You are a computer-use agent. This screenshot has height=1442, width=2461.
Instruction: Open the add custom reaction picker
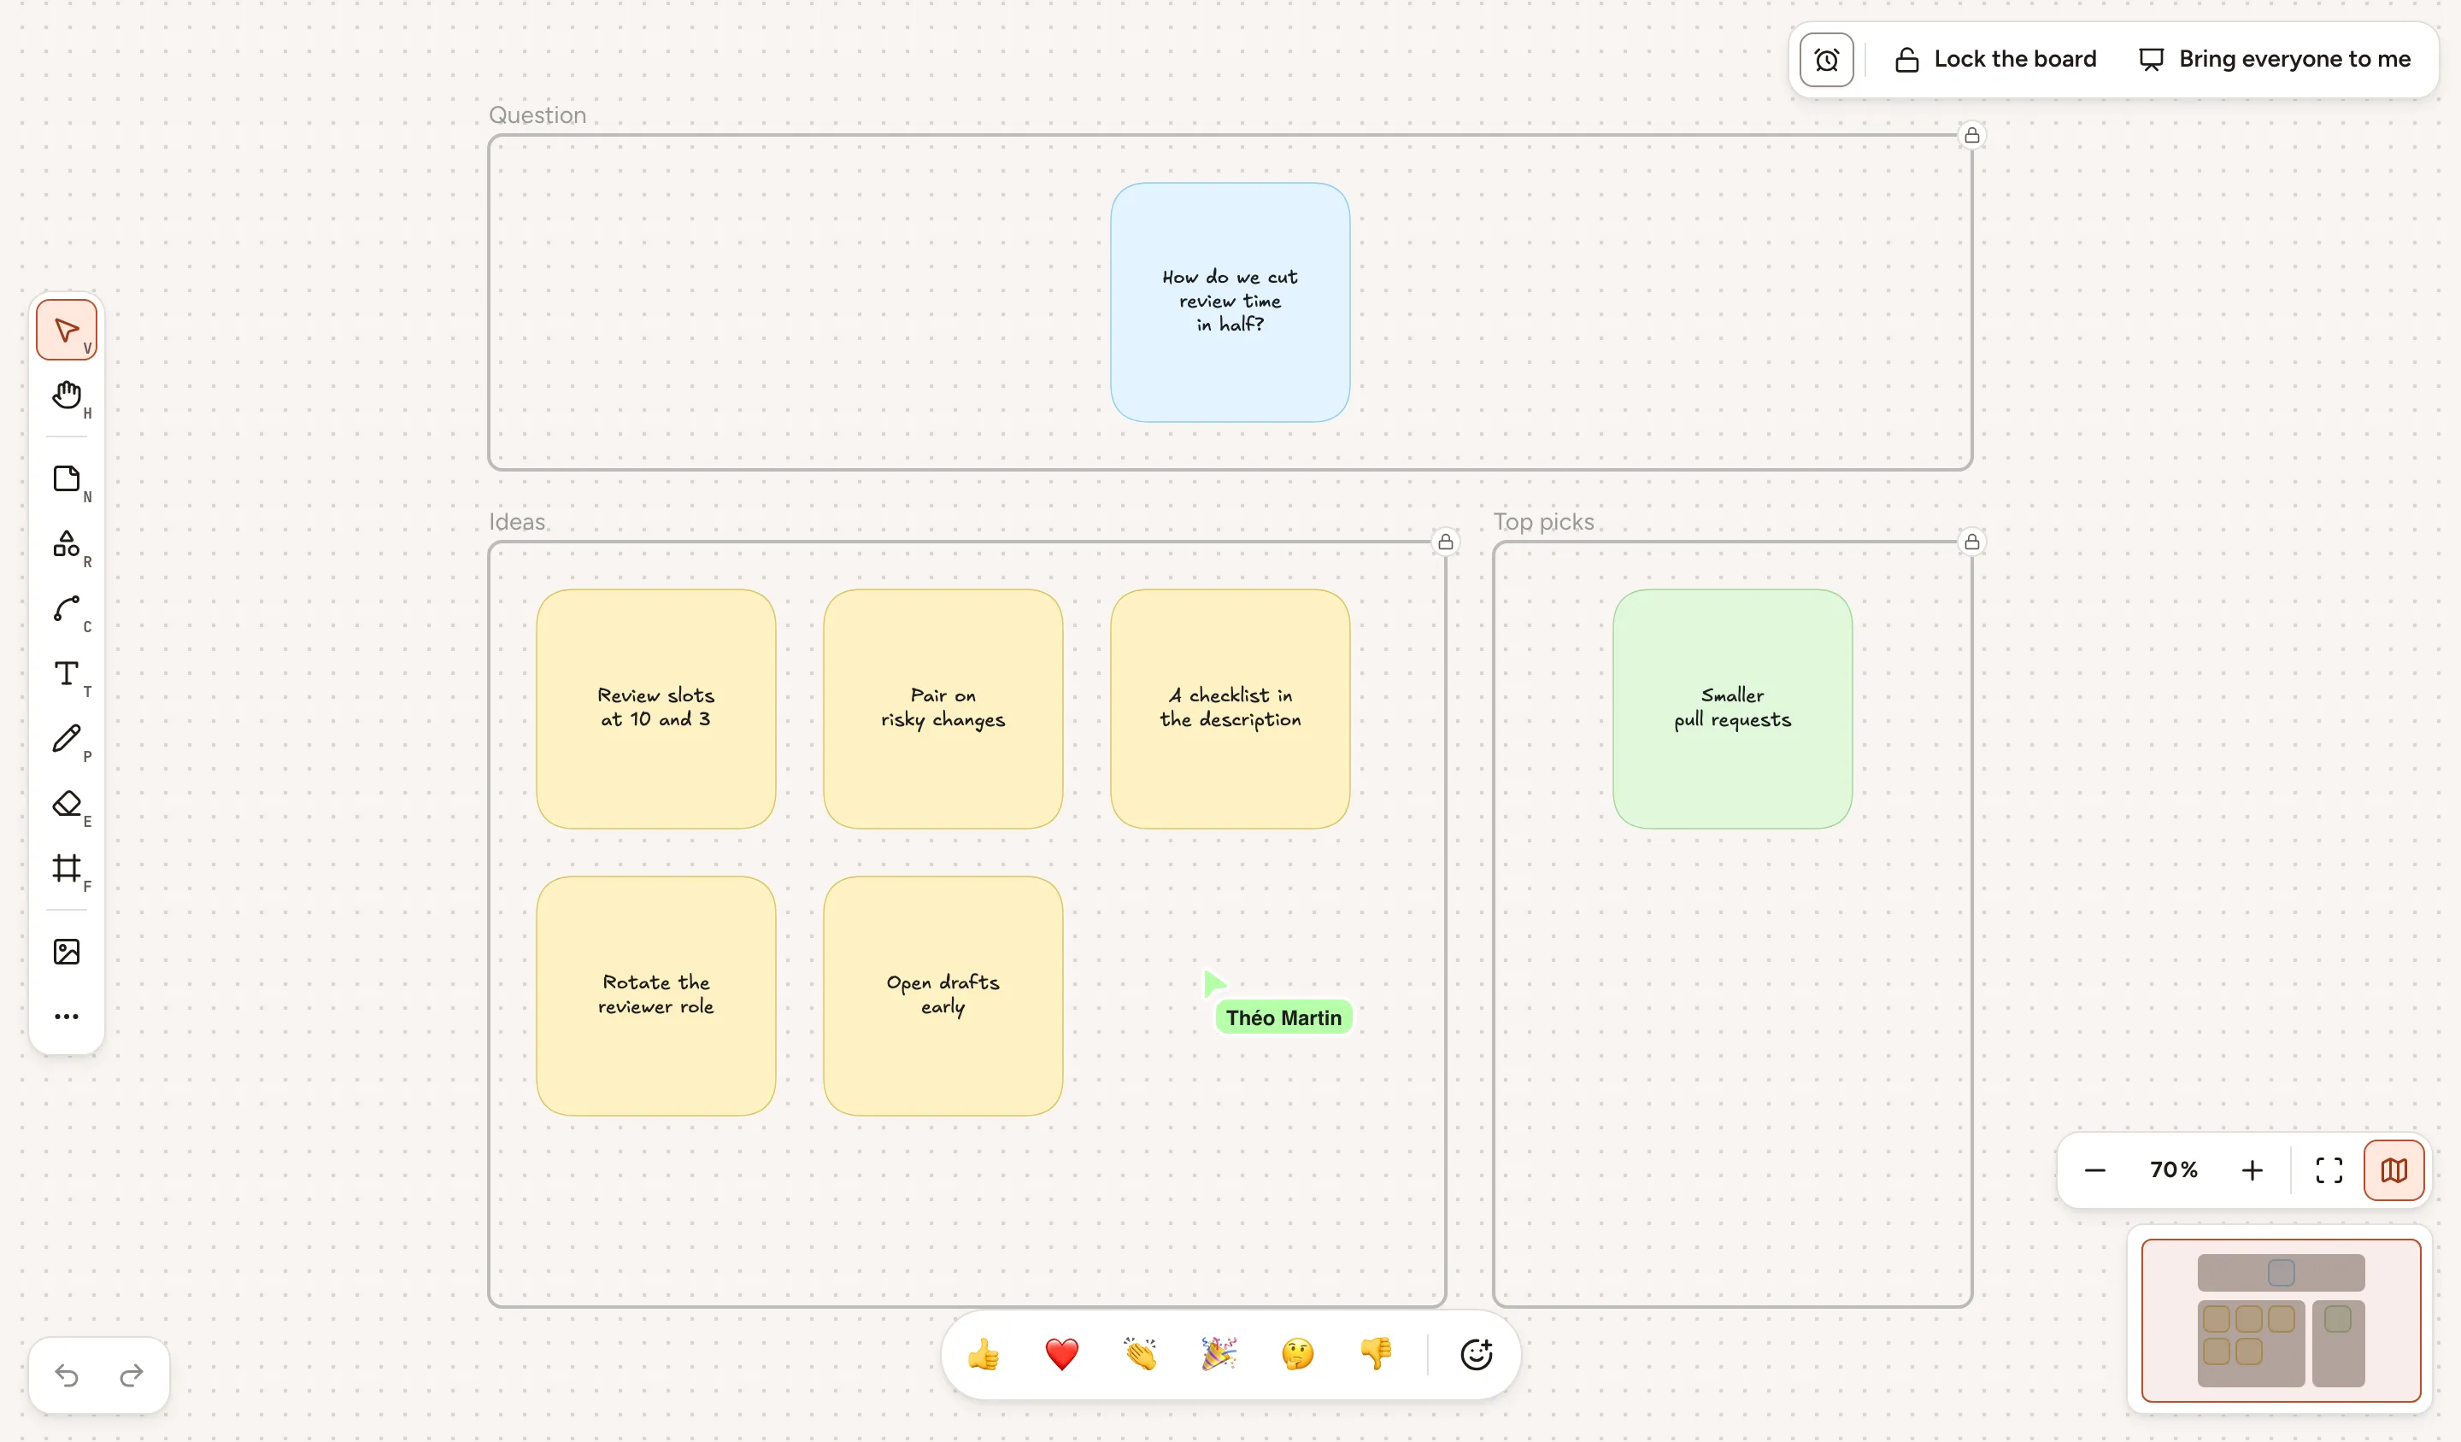[x=1477, y=1354]
